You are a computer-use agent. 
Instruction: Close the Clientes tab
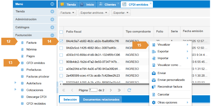[x=118, y=3]
